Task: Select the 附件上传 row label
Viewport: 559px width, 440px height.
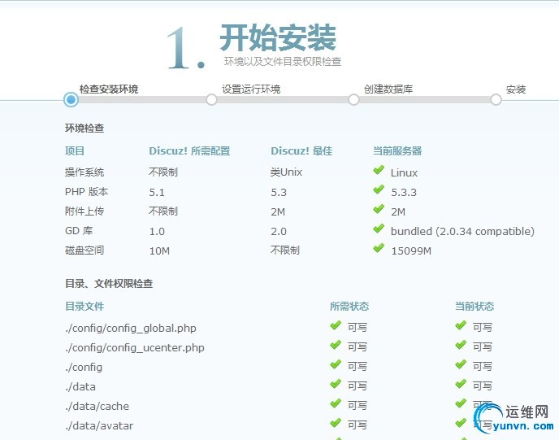Action: [x=84, y=211]
